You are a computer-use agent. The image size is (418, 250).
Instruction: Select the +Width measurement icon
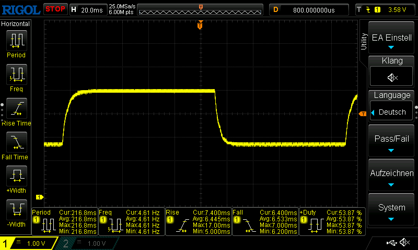tap(17, 176)
